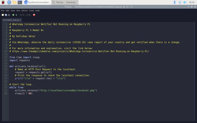Create a new file with the New icon
This screenshot has height=123, width=197.
pyautogui.click(x=3, y=15)
